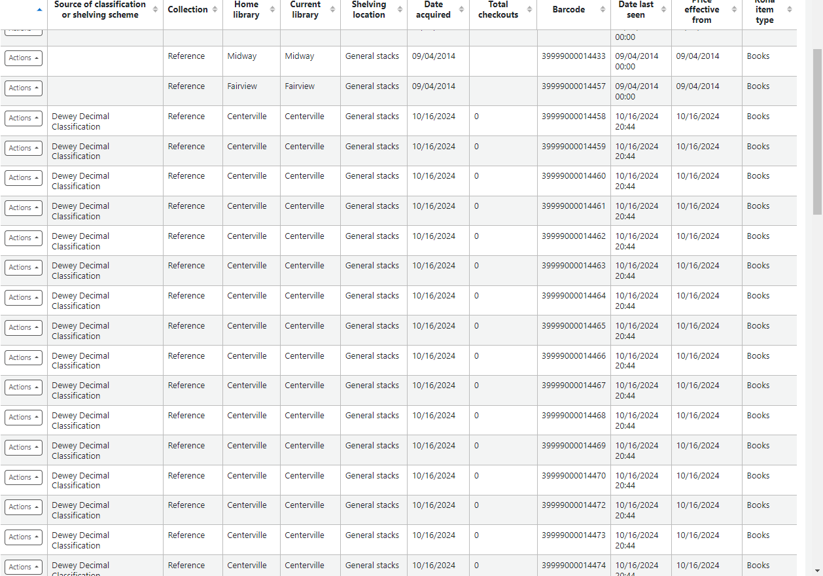Click the Barcode column header text
The image size is (823, 576).
pos(569,10)
